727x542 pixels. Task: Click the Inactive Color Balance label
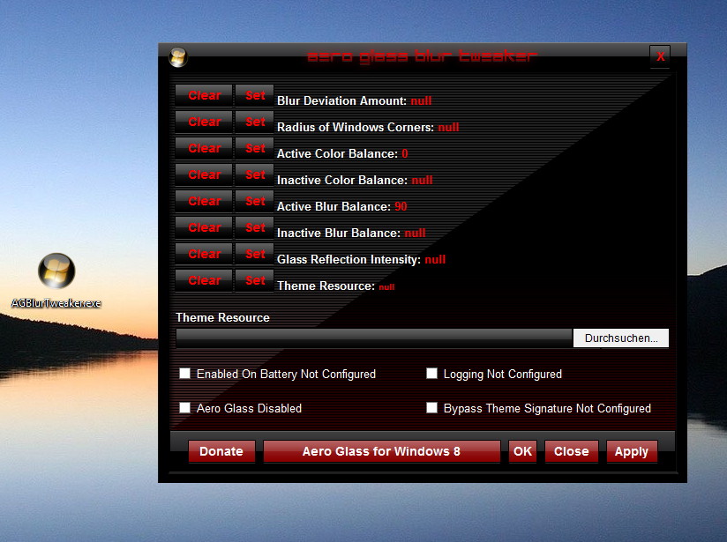[x=342, y=180]
